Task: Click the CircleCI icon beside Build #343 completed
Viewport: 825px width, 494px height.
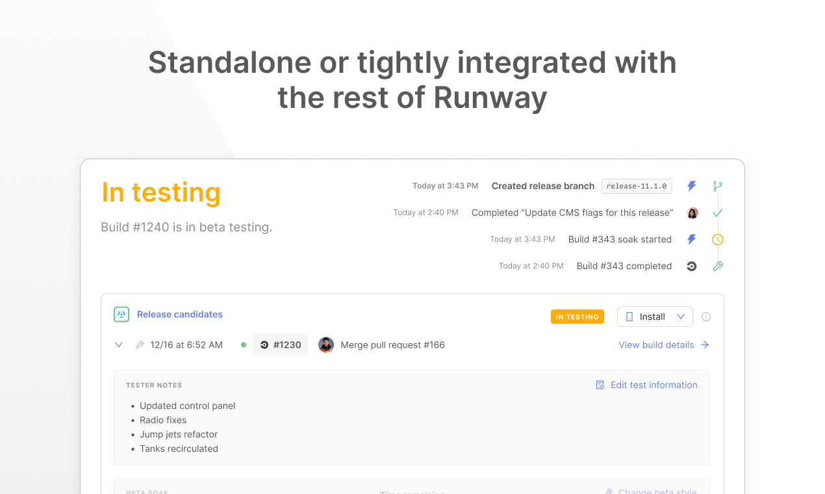Action: point(692,266)
